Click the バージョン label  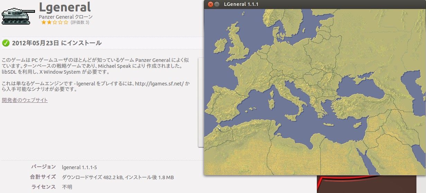(x=43, y=167)
